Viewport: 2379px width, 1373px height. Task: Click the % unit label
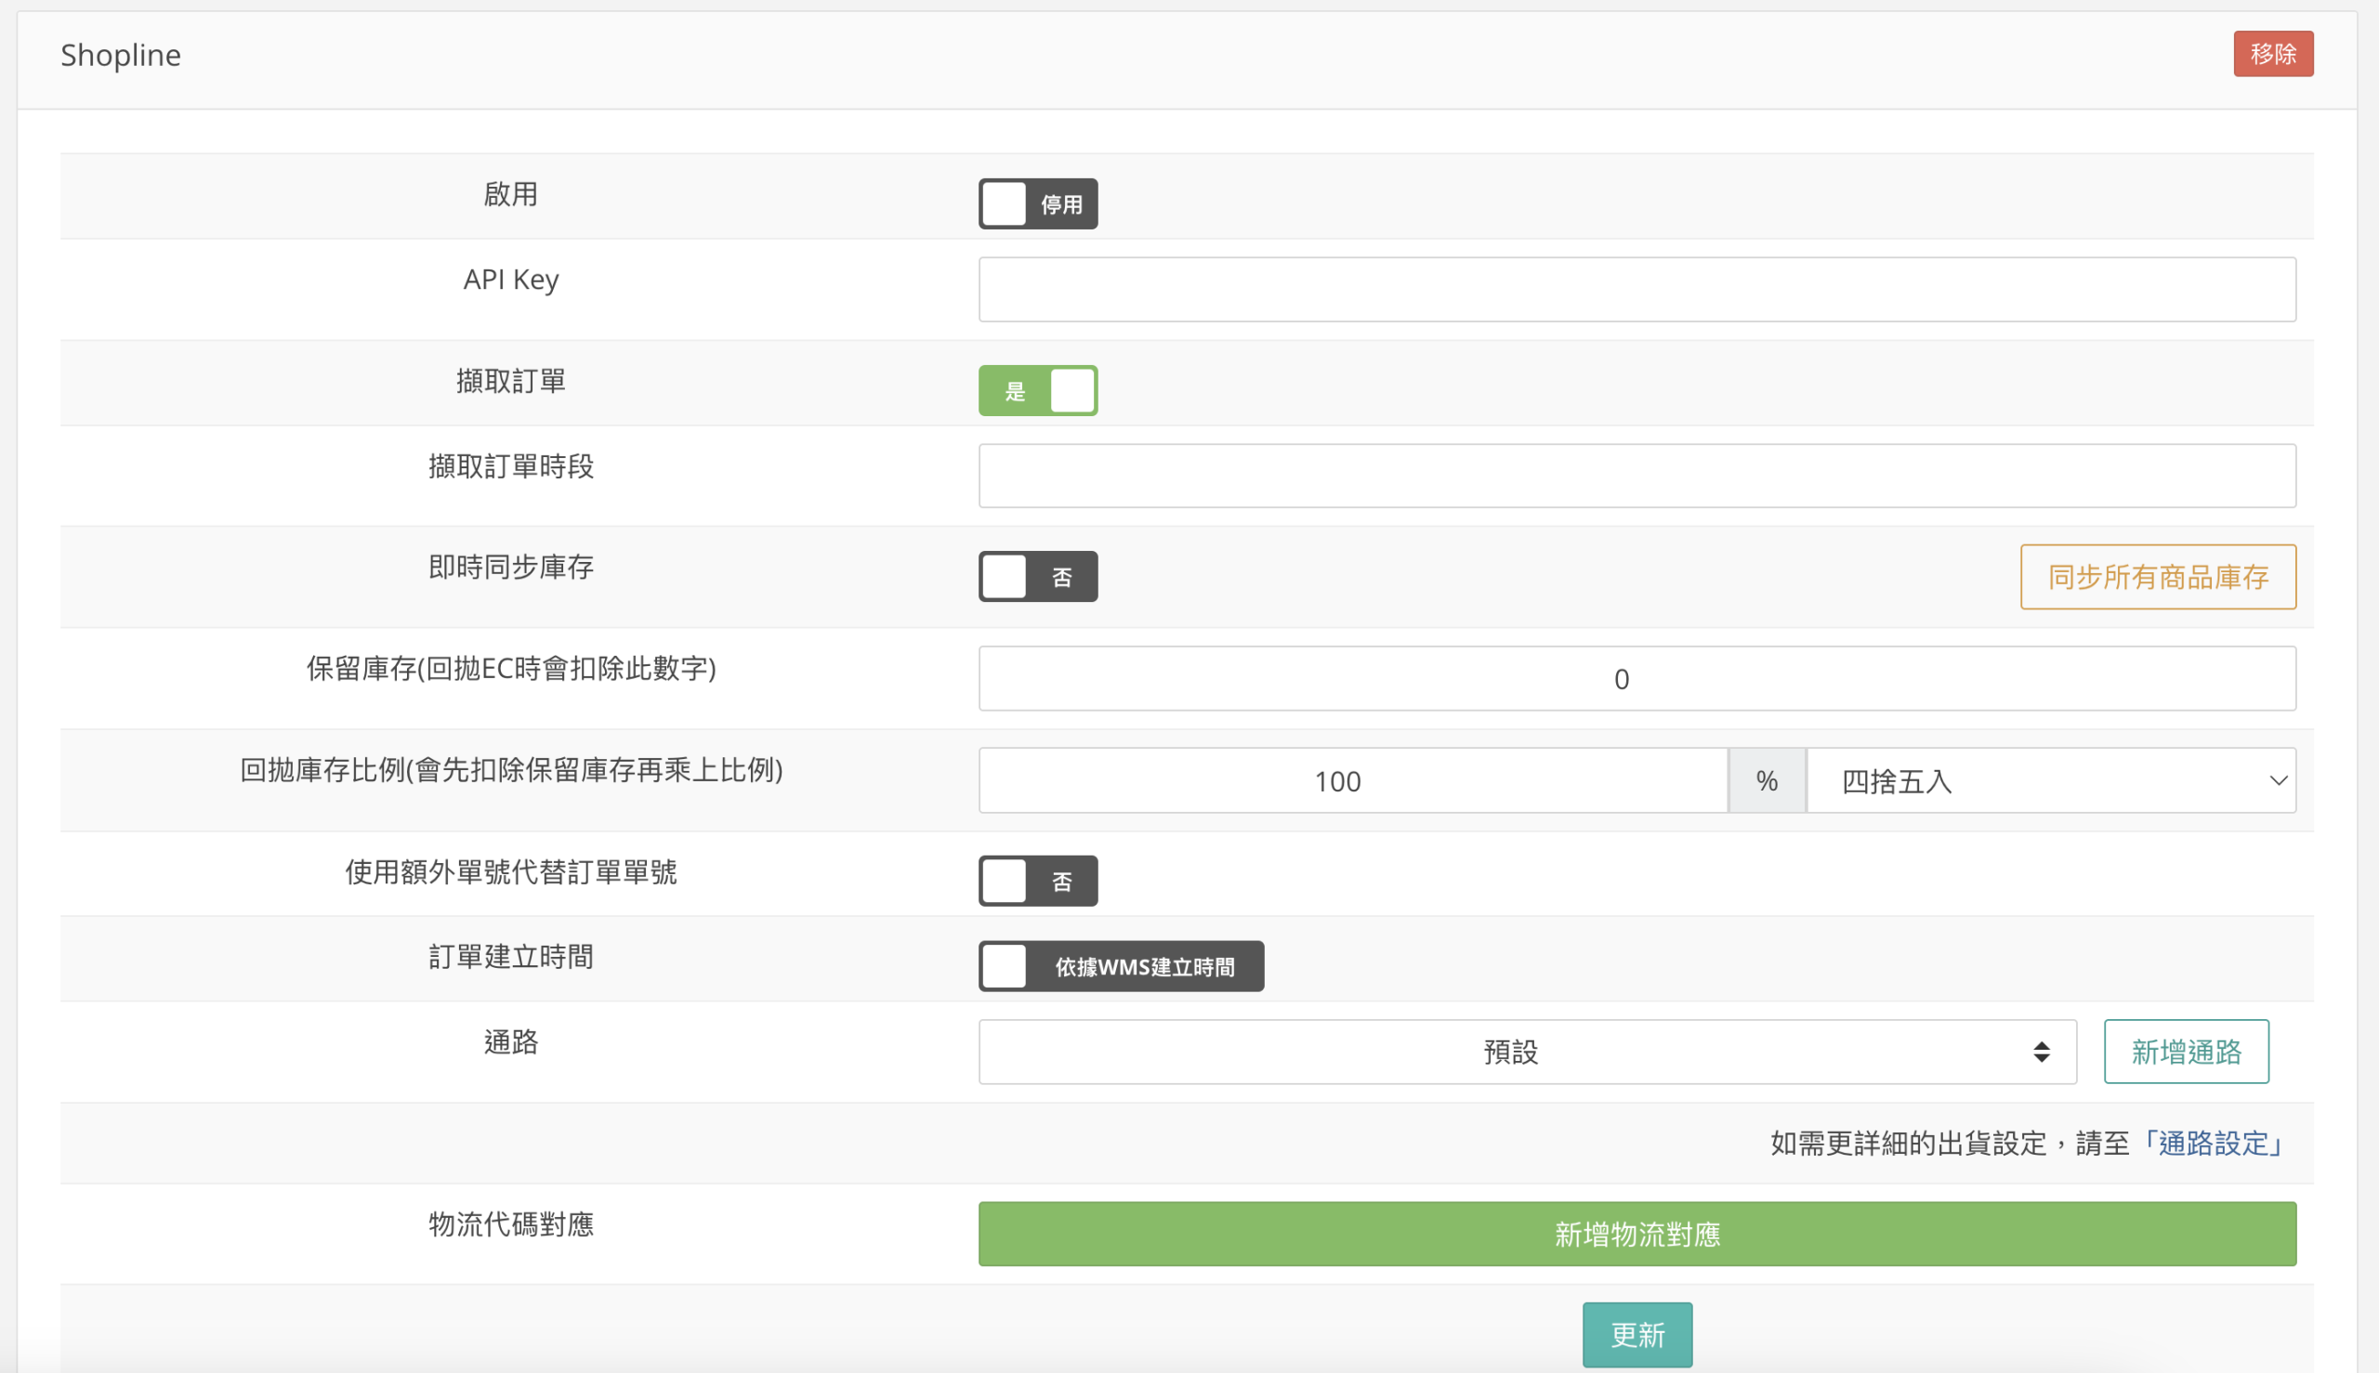coord(1767,781)
